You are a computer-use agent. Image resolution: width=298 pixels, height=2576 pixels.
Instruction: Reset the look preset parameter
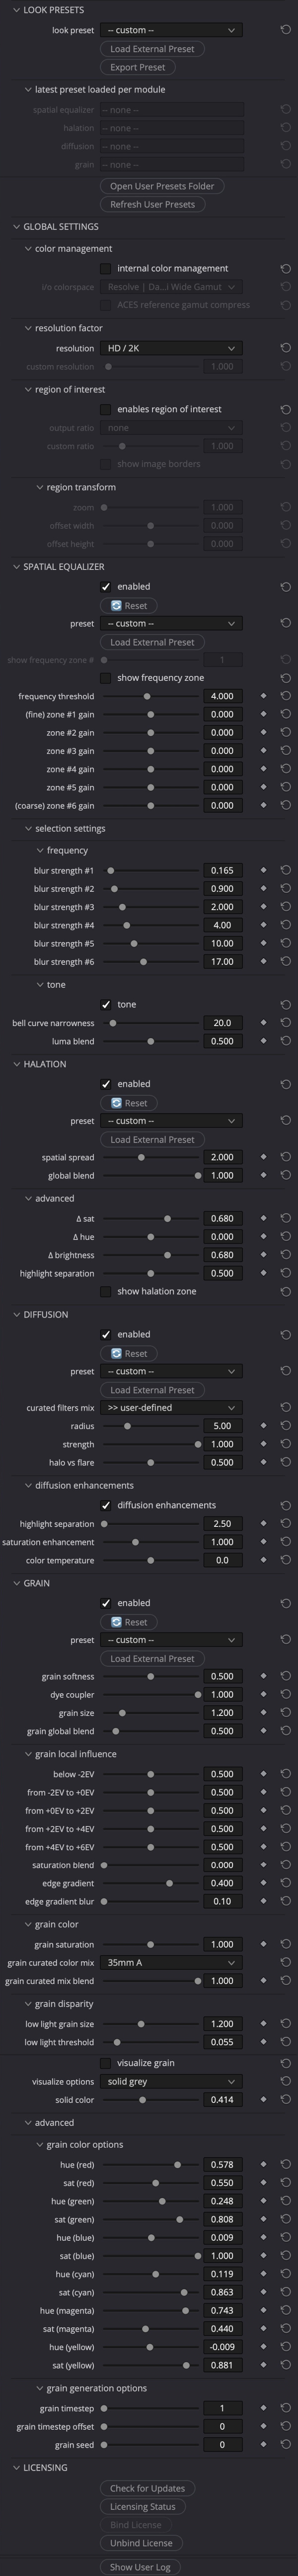click(x=285, y=30)
